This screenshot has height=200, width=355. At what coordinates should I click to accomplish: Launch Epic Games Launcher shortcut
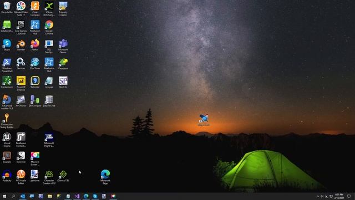(21, 28)
